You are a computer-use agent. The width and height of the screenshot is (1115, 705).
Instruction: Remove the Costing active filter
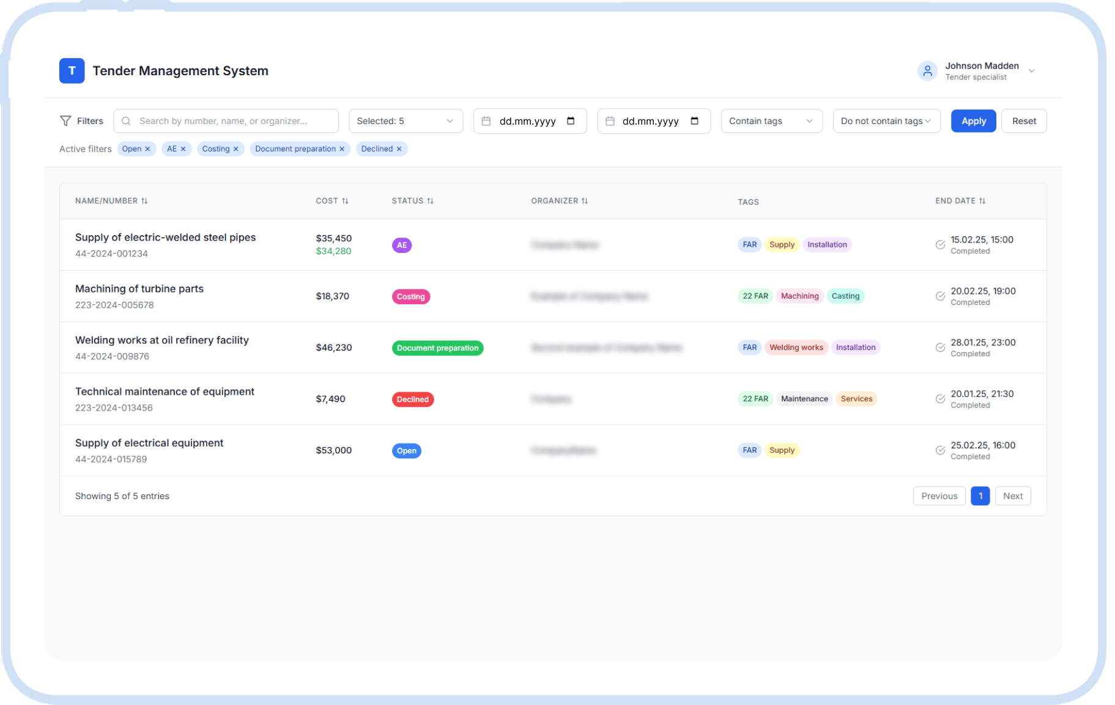click(x=236, y=149)
